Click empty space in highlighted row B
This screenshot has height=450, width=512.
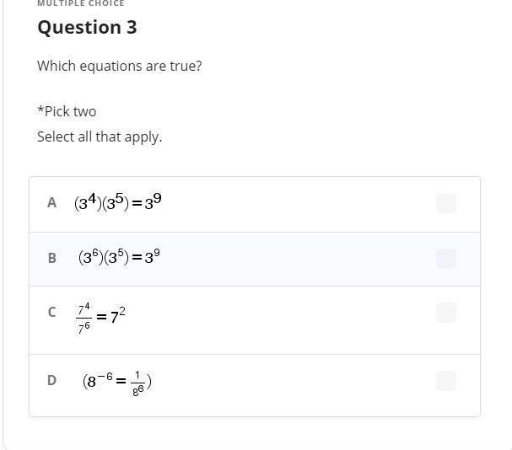pyautogui.click(x=295, y=259)
